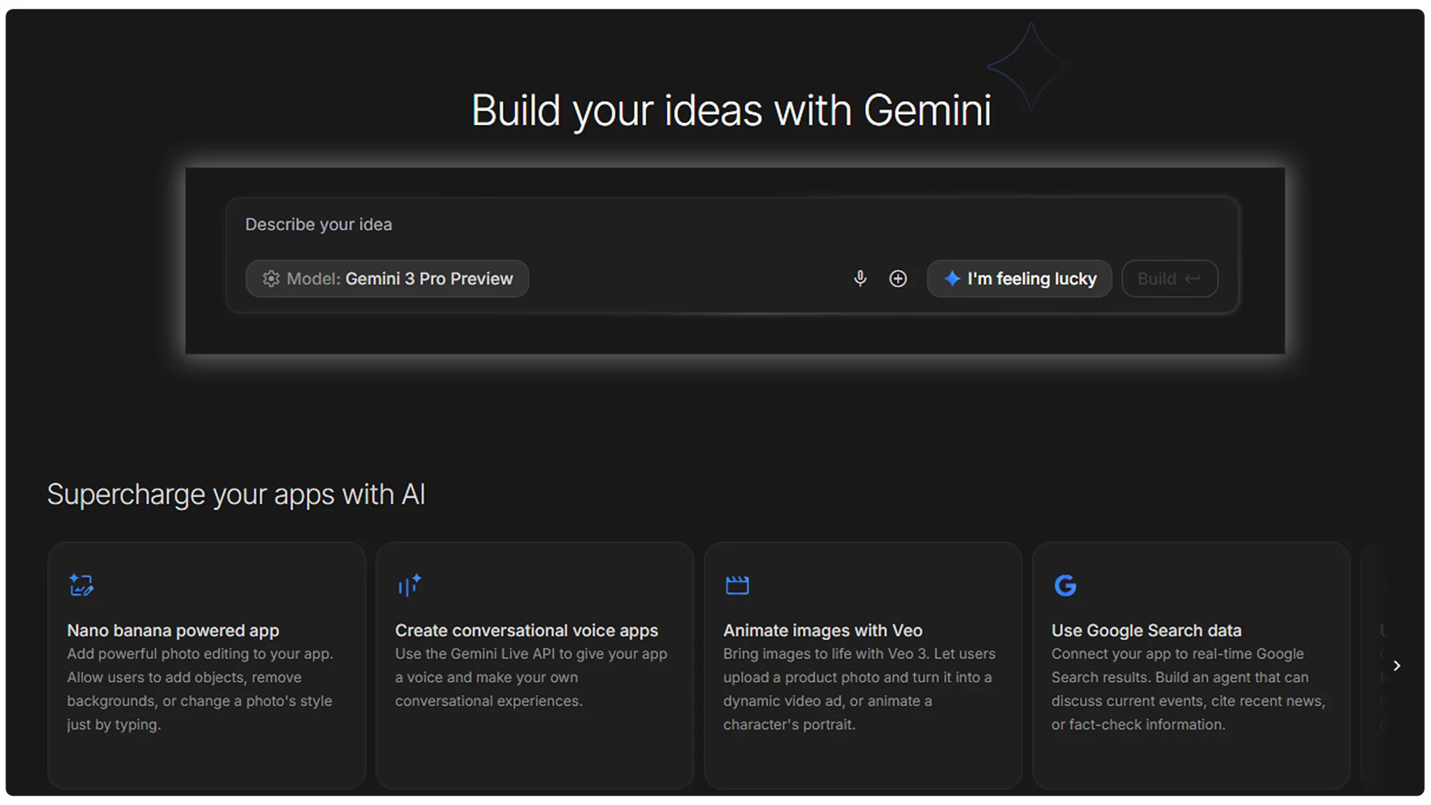Click the microphone voice input icon
Screen dimensions: 1431x805
(860, 278)
